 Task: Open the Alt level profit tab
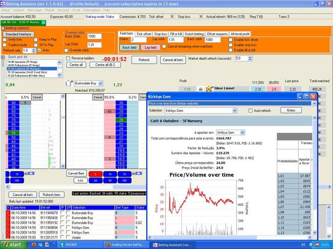[240, 34]
